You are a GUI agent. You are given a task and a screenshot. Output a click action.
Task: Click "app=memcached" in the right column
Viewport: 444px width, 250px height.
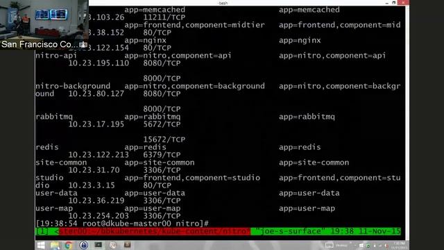tap(309, 10)
